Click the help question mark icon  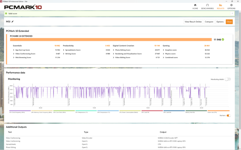pos(232,14)
